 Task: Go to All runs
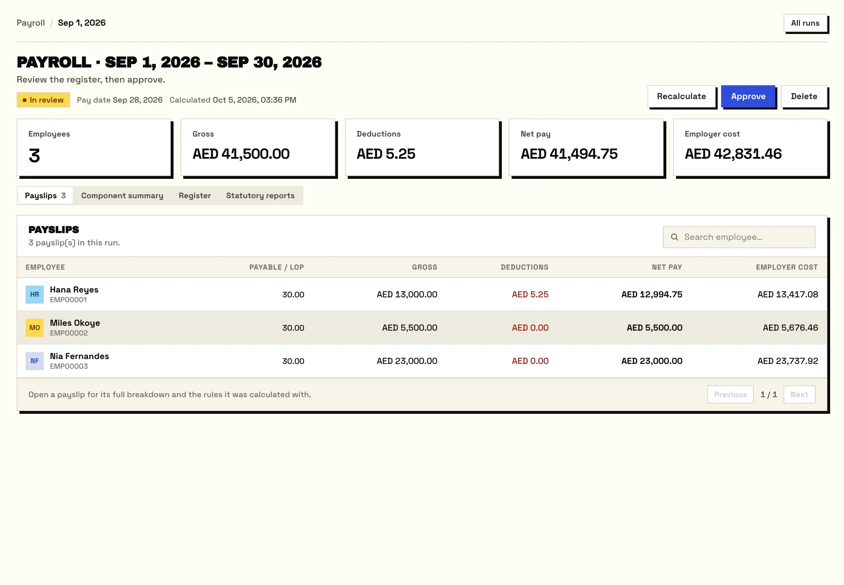(x=805, y=23)
